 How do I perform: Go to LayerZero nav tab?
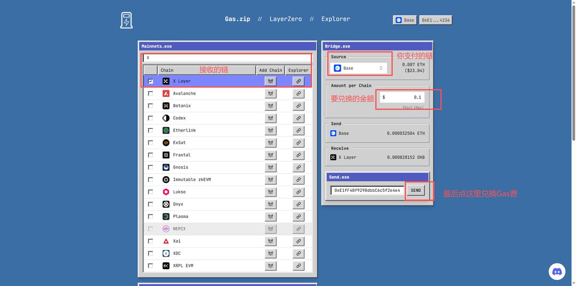coord(286,19)
